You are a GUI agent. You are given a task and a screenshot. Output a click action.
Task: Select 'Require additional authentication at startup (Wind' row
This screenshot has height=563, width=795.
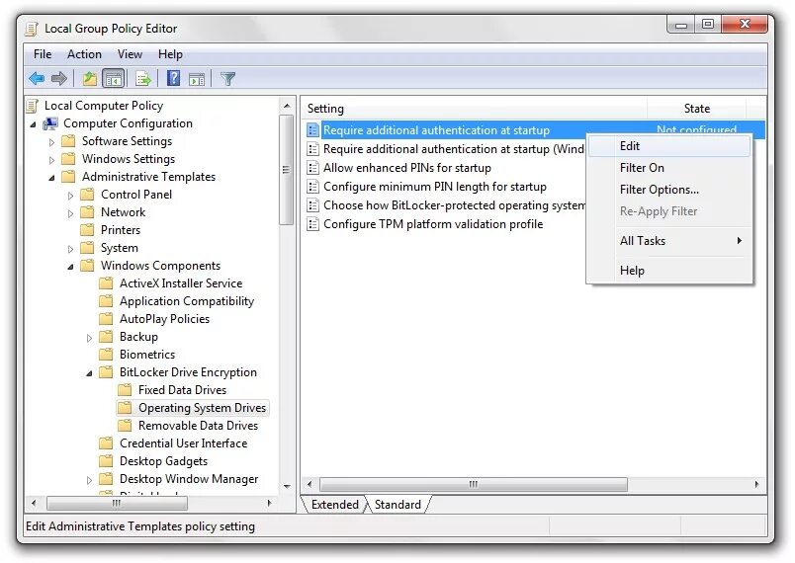(x=445, y=149)
